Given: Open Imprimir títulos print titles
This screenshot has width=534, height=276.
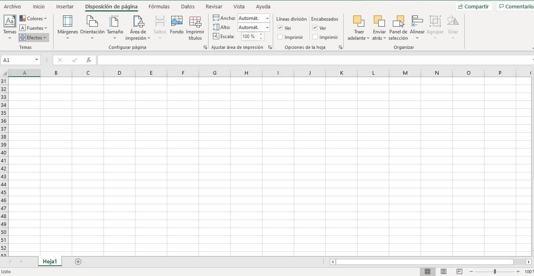Looking at the screenshot, I should [195, 22].
